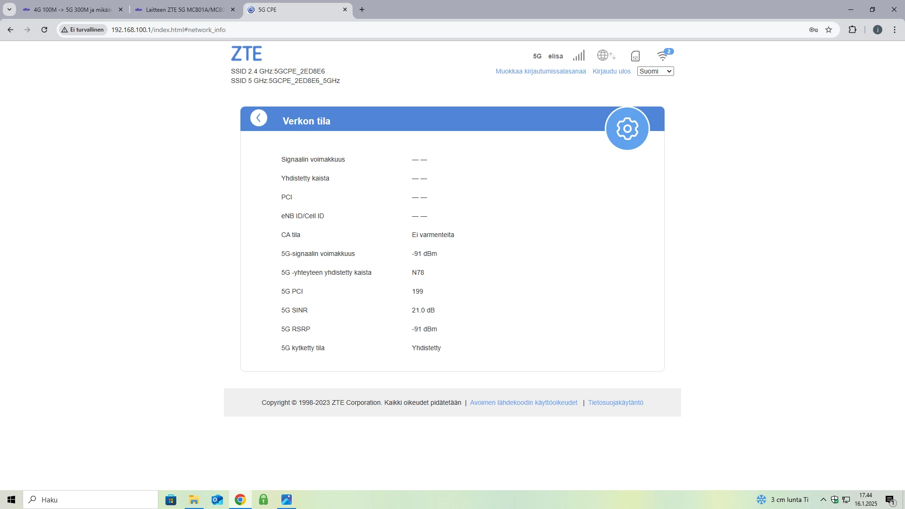This screenshot has width=905, height=509.
Task: Open the saved passwords key icon
Action: click(x=813, y=30)
